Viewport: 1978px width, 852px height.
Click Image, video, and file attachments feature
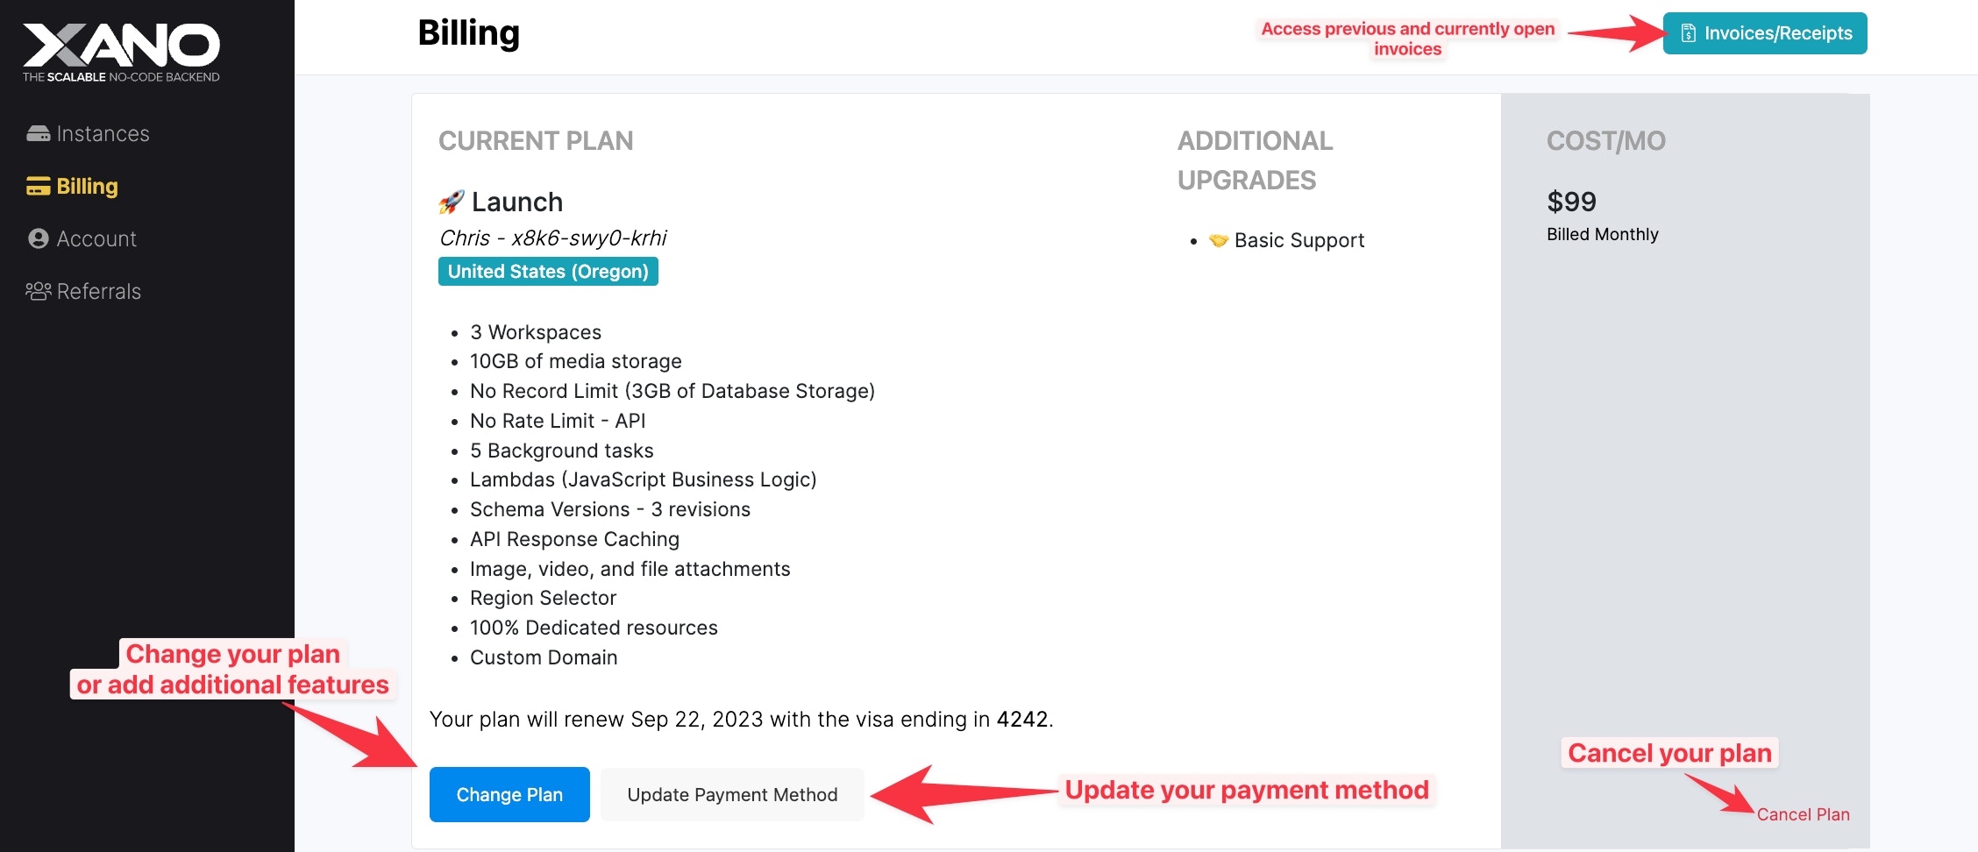[630, 569]
